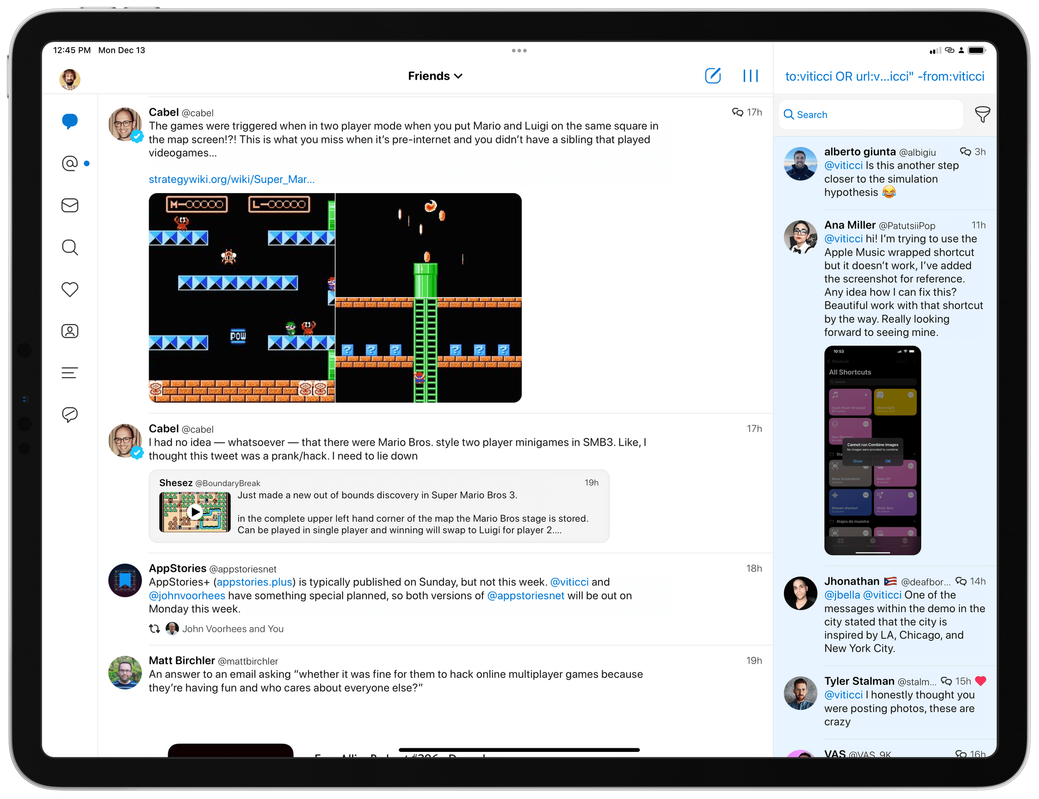The height and width of the screenshot is (799, 1039).
Task: Click the compose new tweet icon
Action: [712, 77]
